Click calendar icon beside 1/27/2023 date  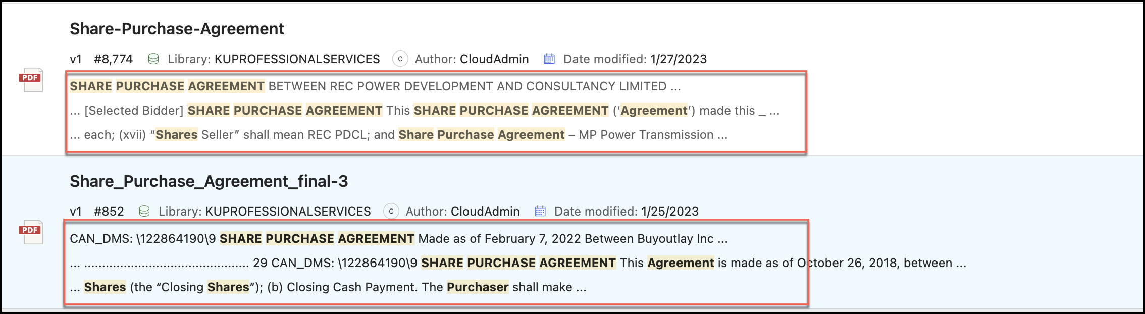tap(549, 59)
